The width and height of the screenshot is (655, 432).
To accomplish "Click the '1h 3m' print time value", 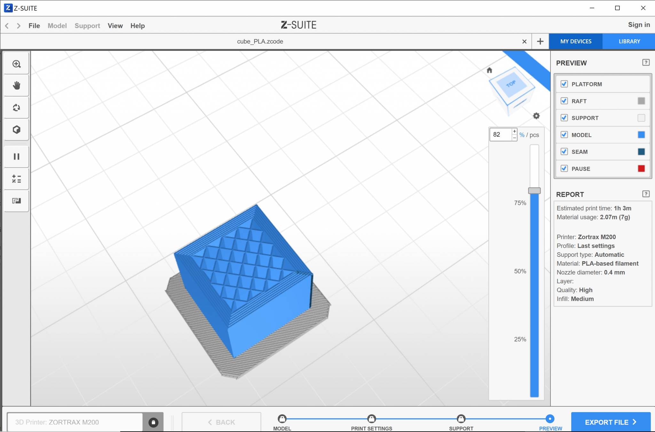I will 622,208.
